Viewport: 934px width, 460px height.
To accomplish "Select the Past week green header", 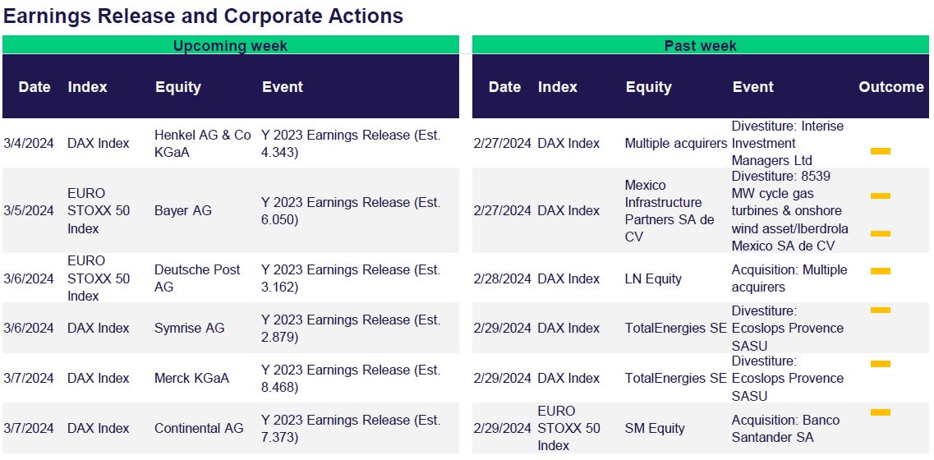I will coord(701,45).
